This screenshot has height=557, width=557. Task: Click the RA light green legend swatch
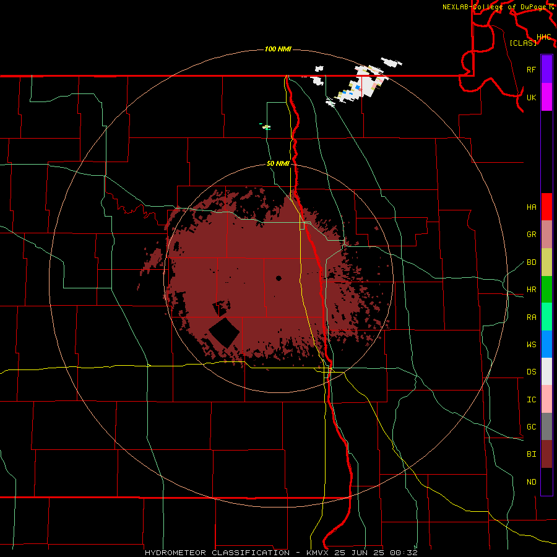coord(546,317)
